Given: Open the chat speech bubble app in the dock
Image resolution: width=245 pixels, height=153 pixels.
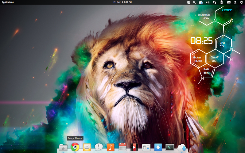Looking at the screenshot, I should (99, 147).
